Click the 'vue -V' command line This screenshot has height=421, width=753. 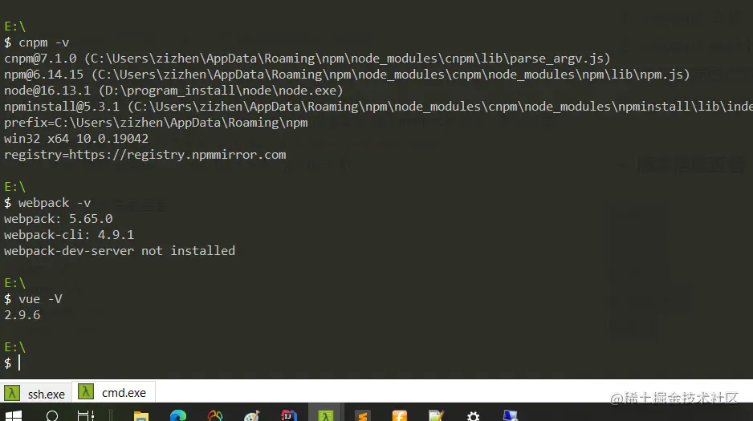(x=33, y=299)
